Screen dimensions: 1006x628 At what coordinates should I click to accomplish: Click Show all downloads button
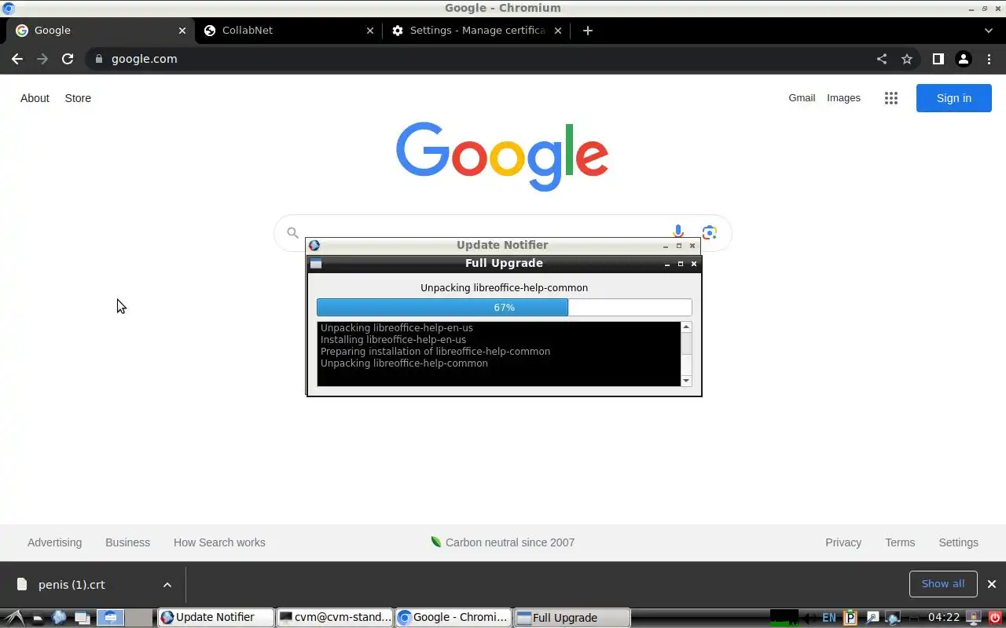tap(943, 584)
